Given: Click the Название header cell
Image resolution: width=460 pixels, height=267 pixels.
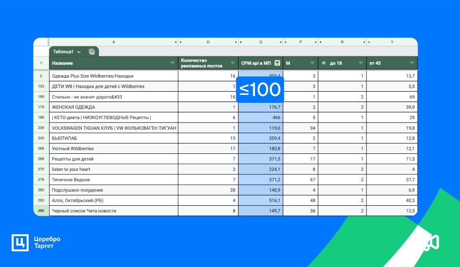Looking at the screenshot, I should pyautogui.click(x=114, y=63).
